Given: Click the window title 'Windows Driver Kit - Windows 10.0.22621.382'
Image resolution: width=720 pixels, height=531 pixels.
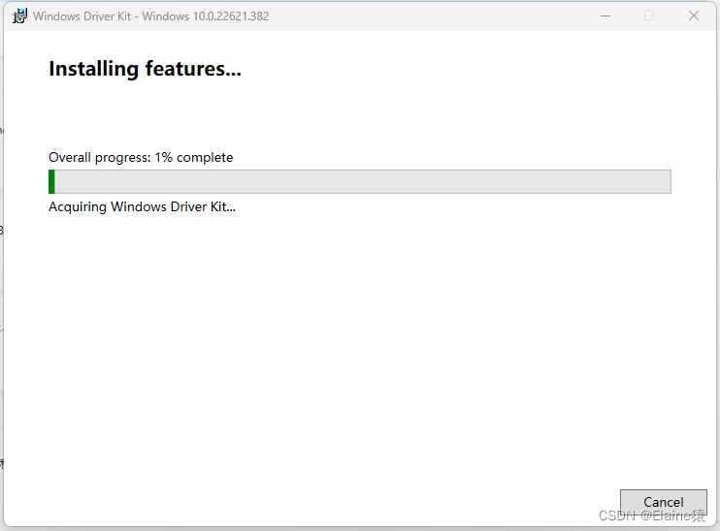Looking at the screenshot, I should point(151,16).
